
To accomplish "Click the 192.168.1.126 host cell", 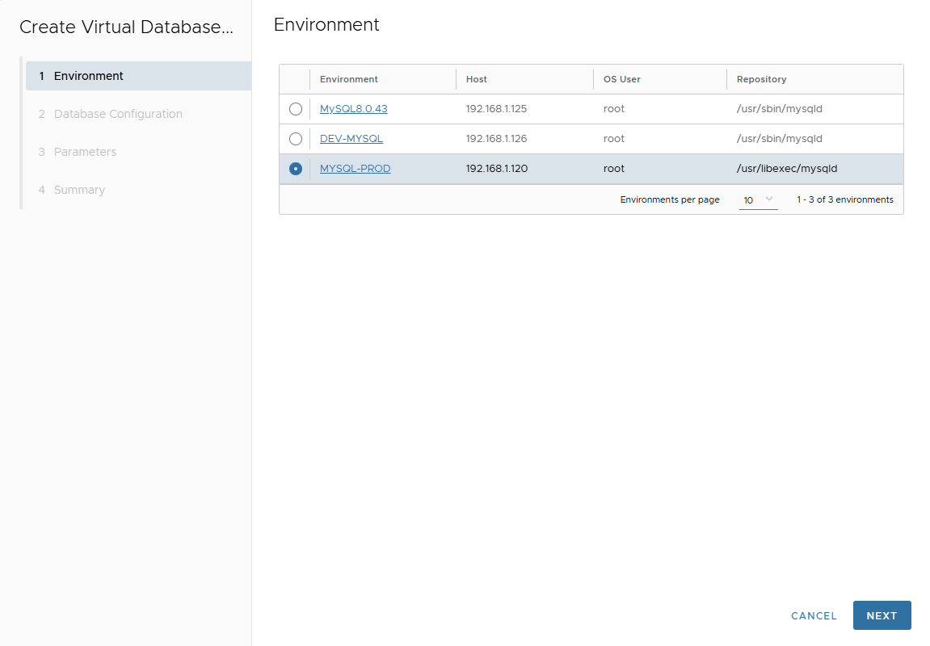I will tap(496, 139).
